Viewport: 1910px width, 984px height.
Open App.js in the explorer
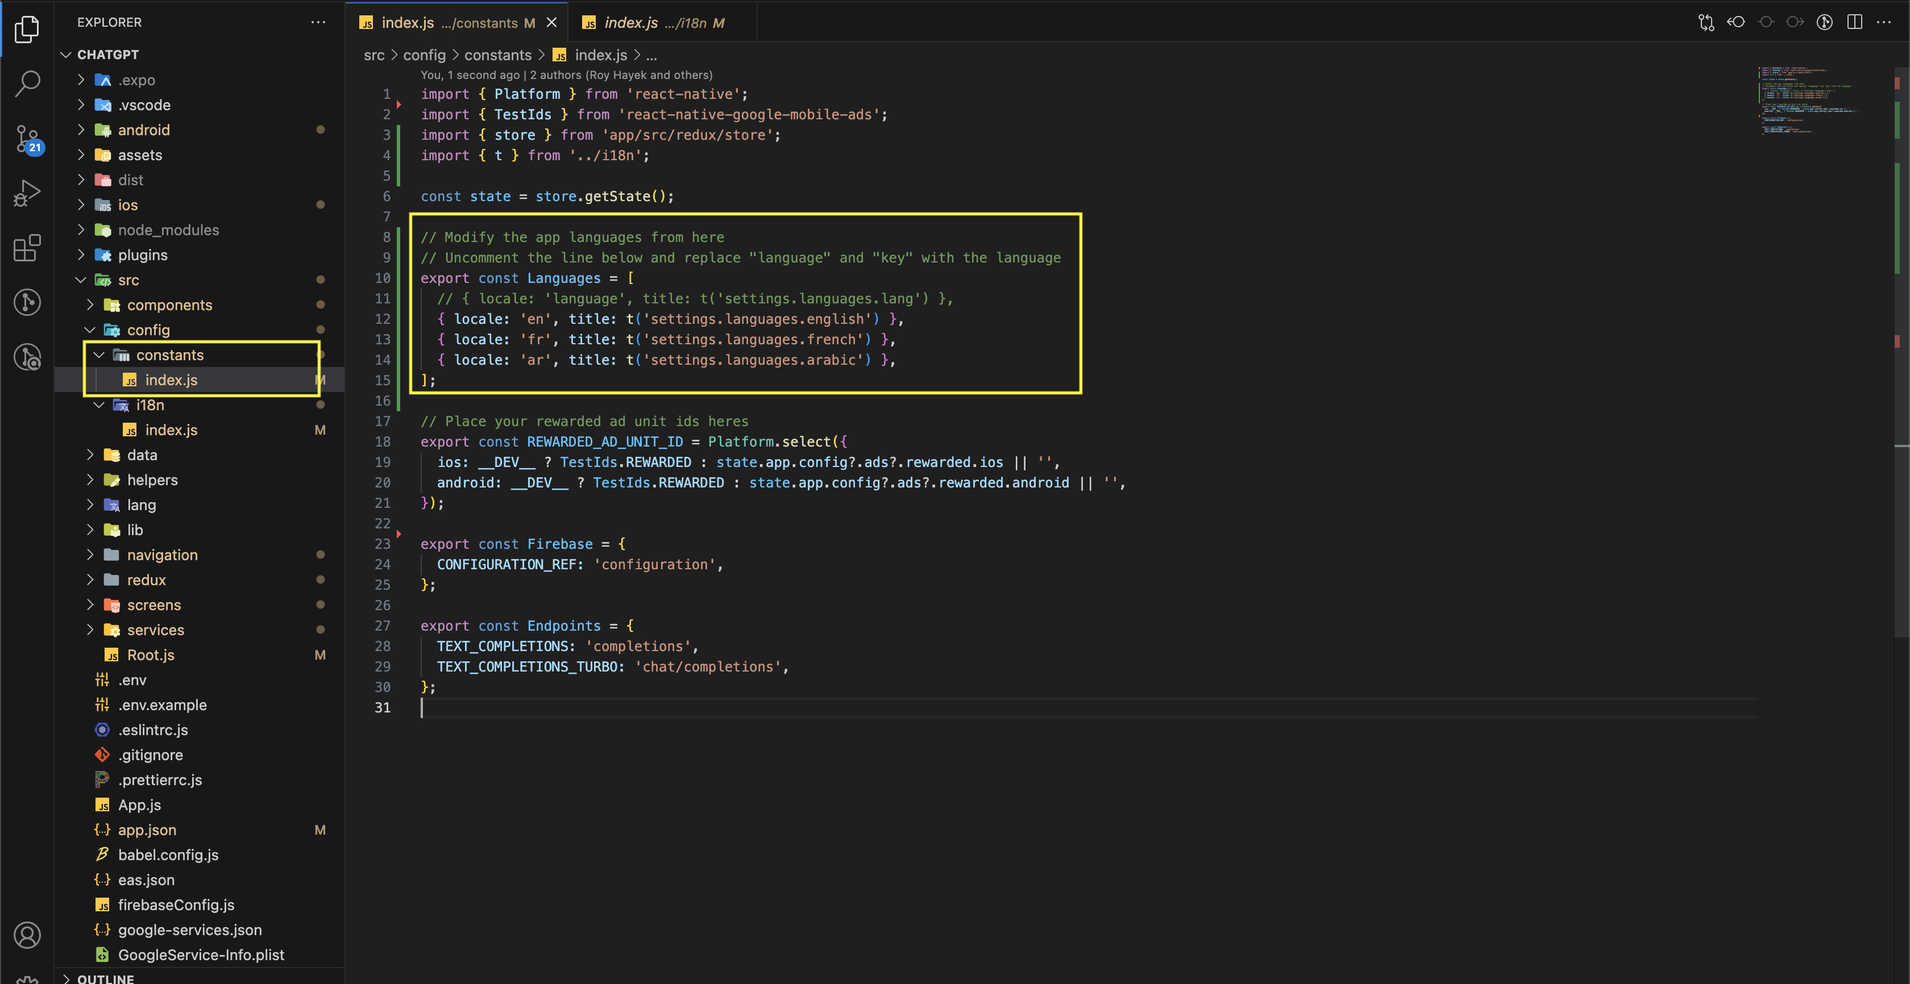pos(200,806)
